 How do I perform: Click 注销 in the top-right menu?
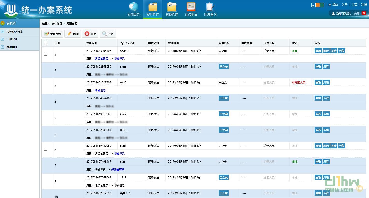pyautogui.click(x=364, y=5)
